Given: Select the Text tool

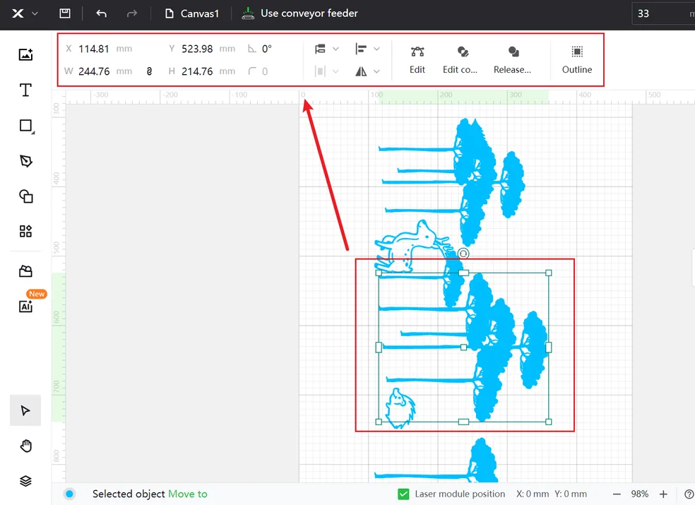Looking at the screenshot, I should [x=25, y=90].
